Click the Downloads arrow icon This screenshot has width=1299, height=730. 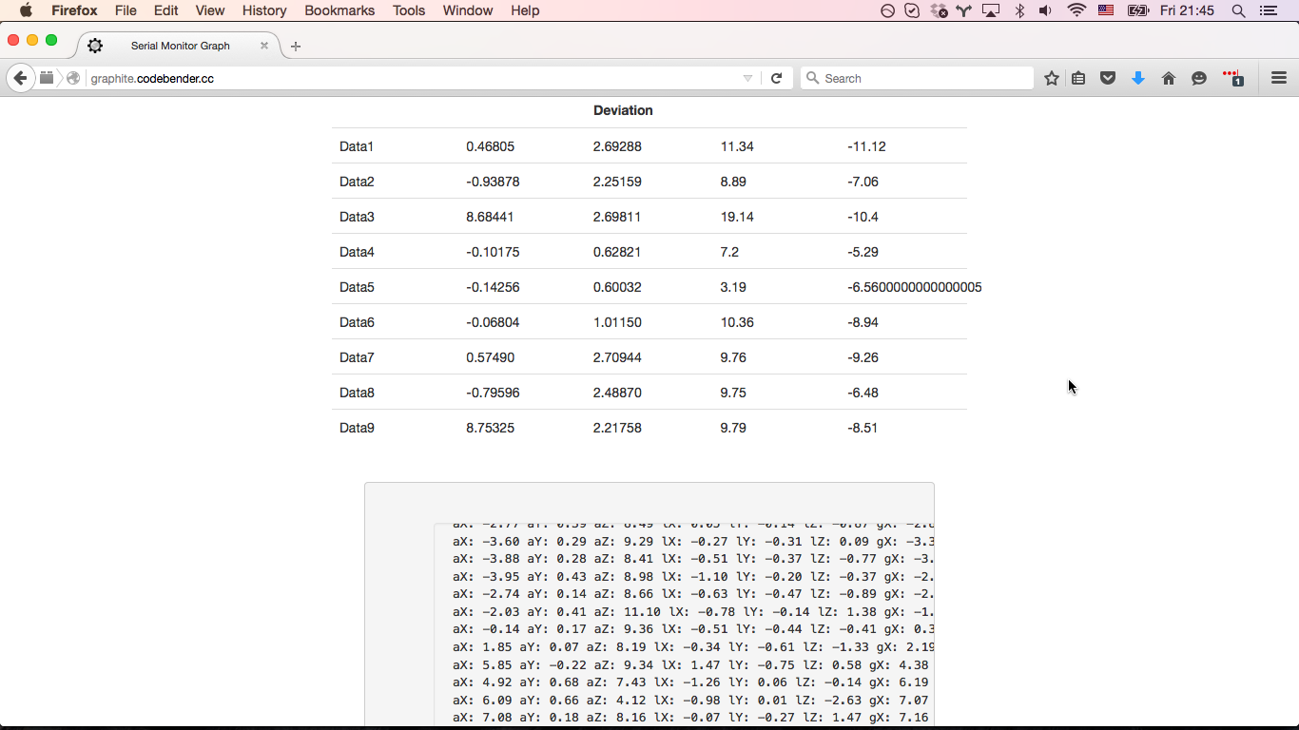1138,78
